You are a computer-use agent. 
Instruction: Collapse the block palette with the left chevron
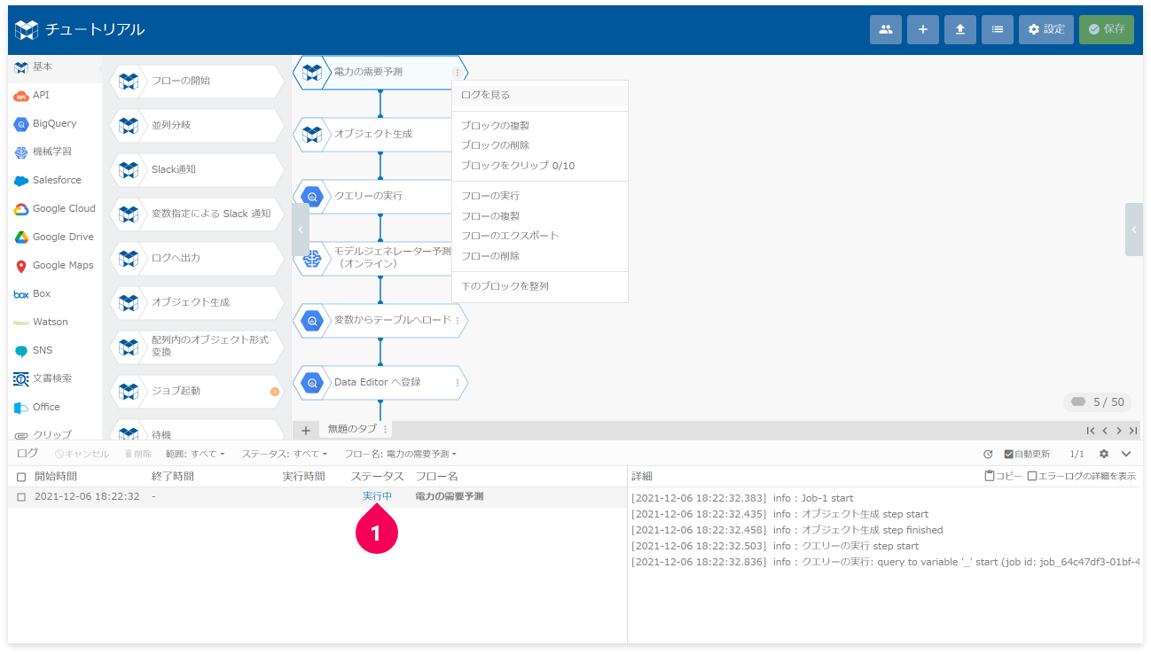[x=301, y=230]
